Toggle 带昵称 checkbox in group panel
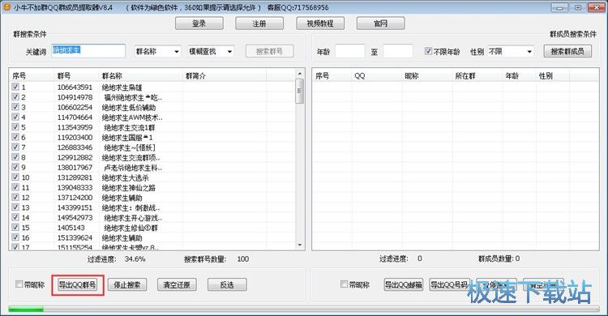608x316 pixels. click(19, 284)
